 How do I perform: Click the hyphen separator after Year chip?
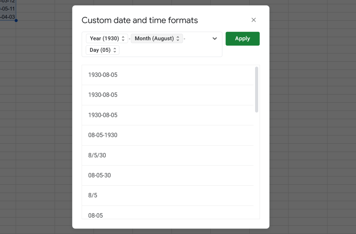click(x=129, y=39)
